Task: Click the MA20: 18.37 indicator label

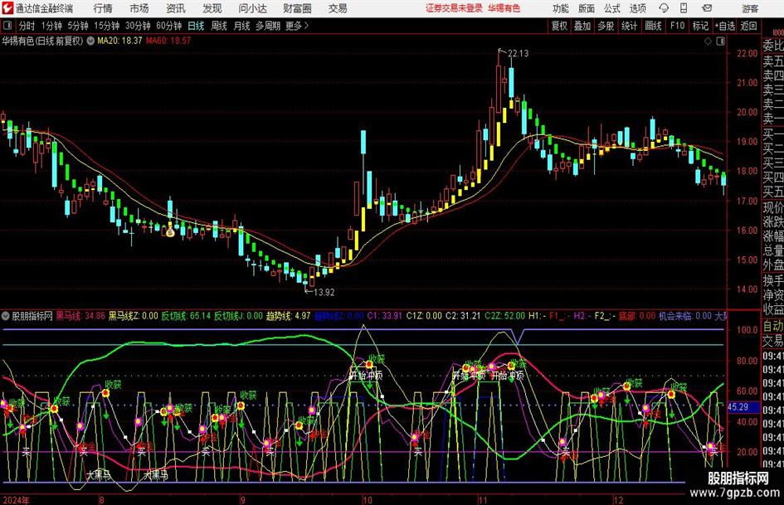Action: click(119, 41)
